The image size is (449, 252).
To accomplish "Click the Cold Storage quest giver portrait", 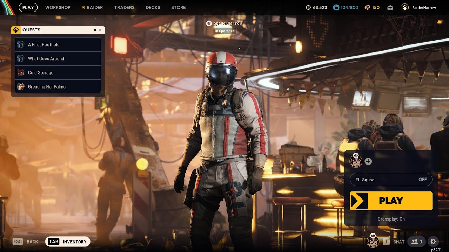I will click(x=21, y=72).
